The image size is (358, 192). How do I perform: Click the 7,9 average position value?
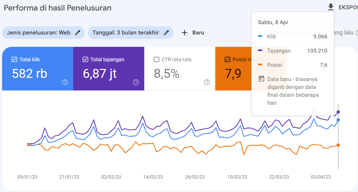(233, 74)
